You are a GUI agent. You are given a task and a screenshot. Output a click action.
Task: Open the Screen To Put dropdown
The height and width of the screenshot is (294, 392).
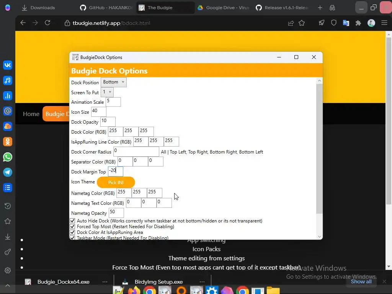point(107,92)
